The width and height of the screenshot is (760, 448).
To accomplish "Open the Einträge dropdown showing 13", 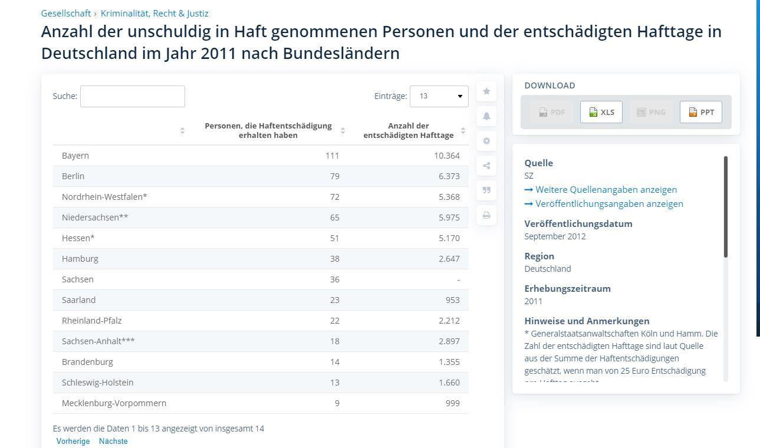I will 439,96.
